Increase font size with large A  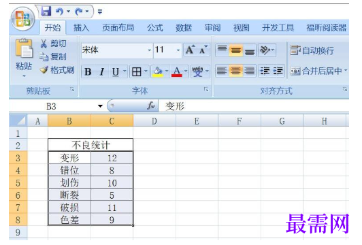191,50
